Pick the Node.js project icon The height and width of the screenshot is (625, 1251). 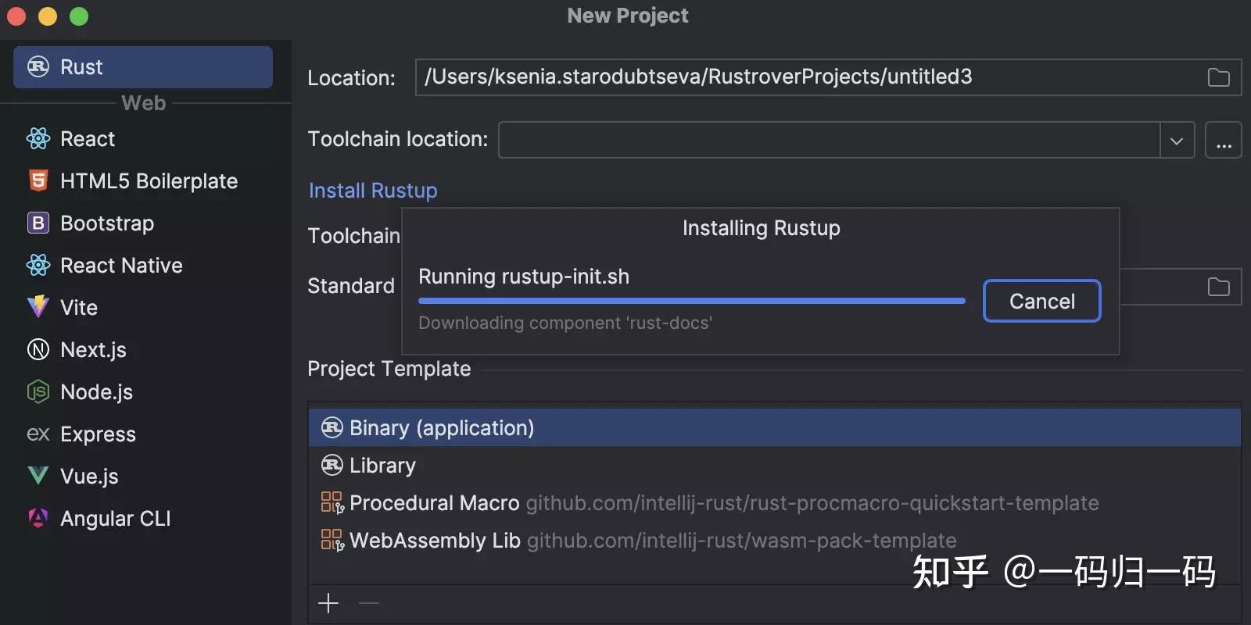(x=38, y=391)
